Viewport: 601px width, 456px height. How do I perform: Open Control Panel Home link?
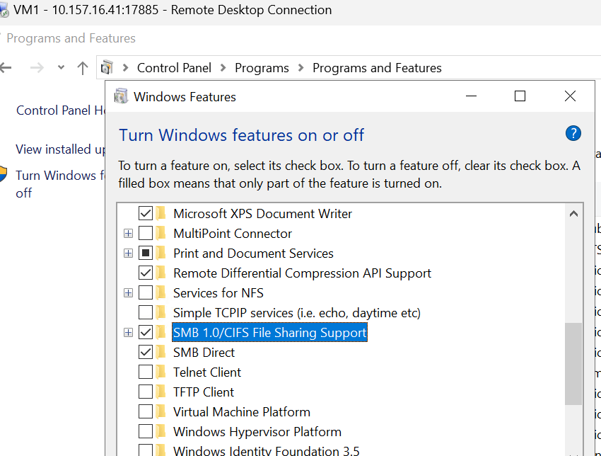coord(61,110)
